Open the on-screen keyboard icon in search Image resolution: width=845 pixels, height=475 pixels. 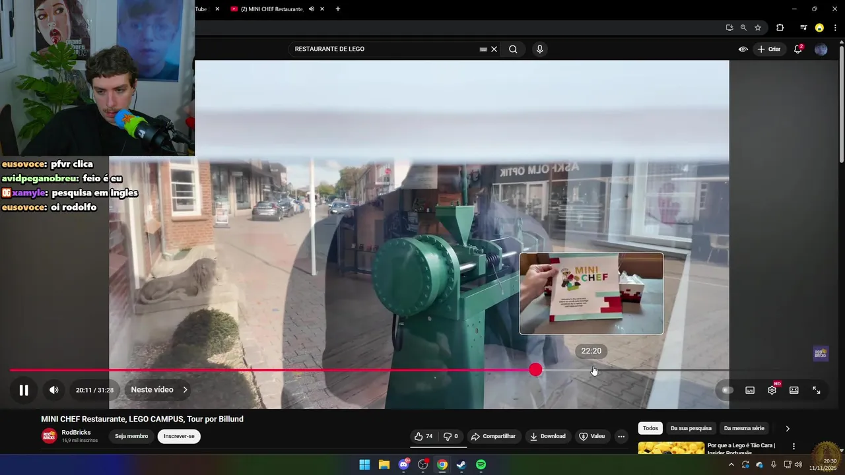click(x=483, y=49)
